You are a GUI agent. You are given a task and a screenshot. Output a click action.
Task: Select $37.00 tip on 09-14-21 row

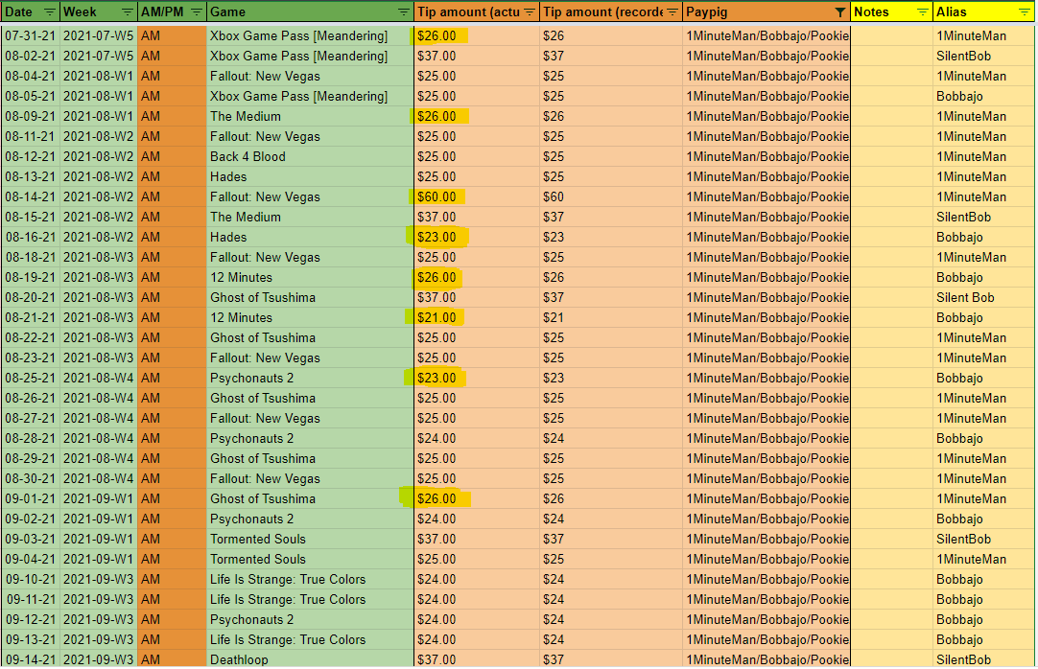477,659
